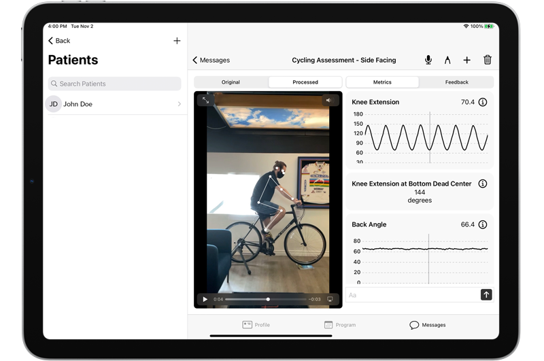Viewport: 544px width, 361px height.
Task: Tap the microphone icon in the header
Action: 428,60
